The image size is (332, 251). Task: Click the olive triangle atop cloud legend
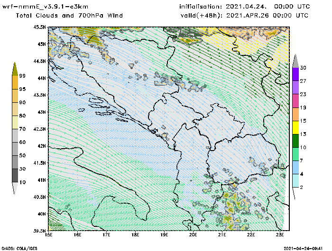coord(15,69)
